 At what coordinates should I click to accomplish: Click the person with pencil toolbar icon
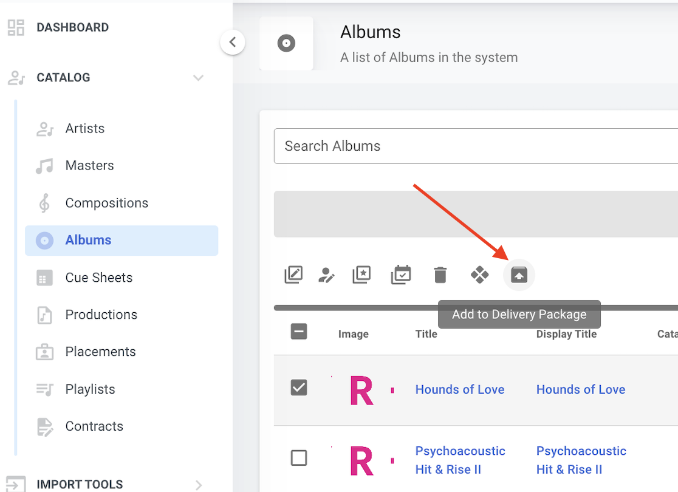(x=326, y=275)
